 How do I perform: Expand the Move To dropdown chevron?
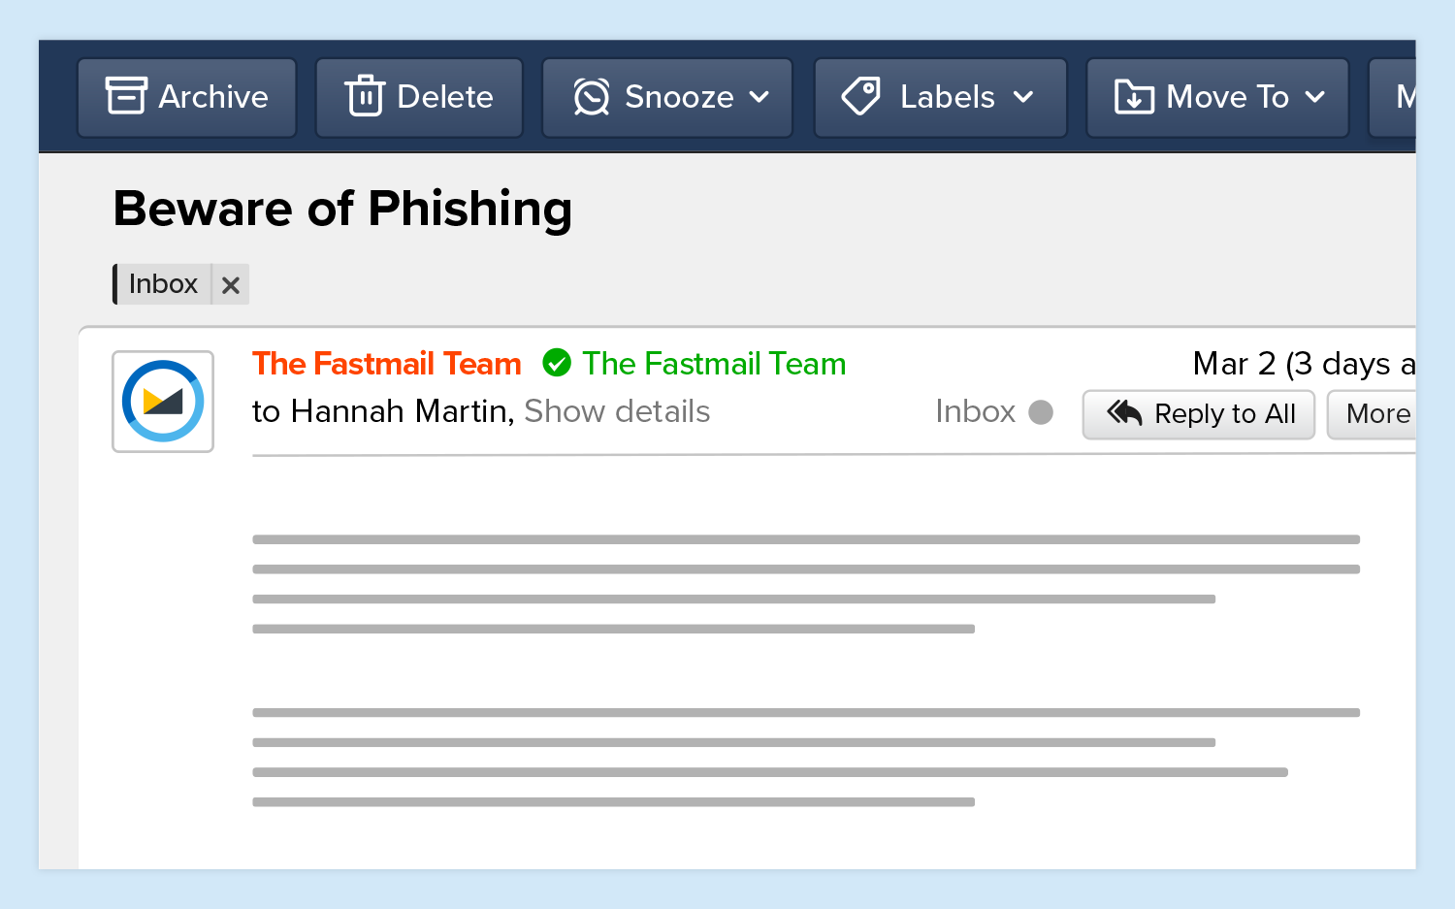(1315, 97)
